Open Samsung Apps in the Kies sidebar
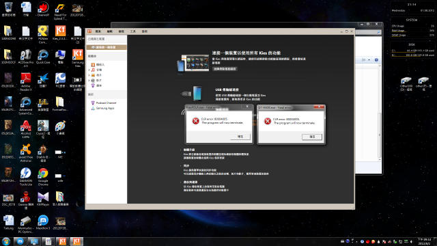Viewport: 437px width, 246px height. pyautogui.click(x=102, y=108)
